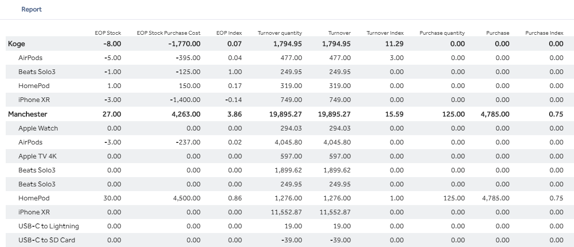This screenshot has width=574, height=247.
Task: Click the EOP Stock value -5.00
Action: [x=113, y=57]
